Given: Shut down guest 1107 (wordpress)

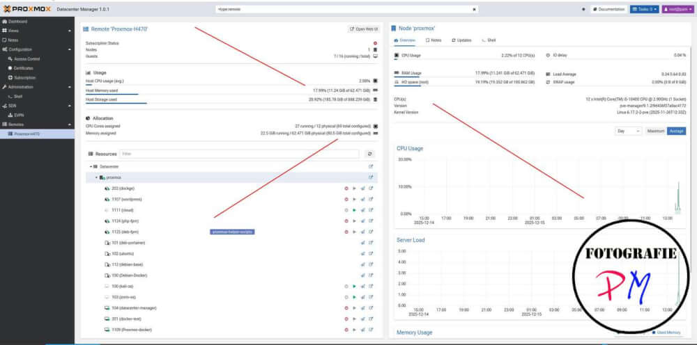Looking at the screenshot, I should pyautogui.click(x=346, y=200).
